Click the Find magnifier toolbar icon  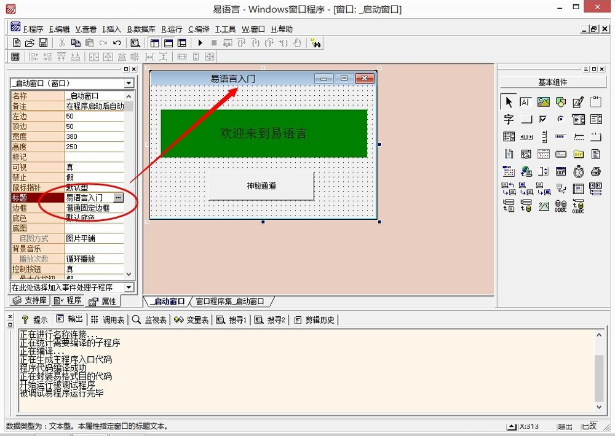click(135, 43)
